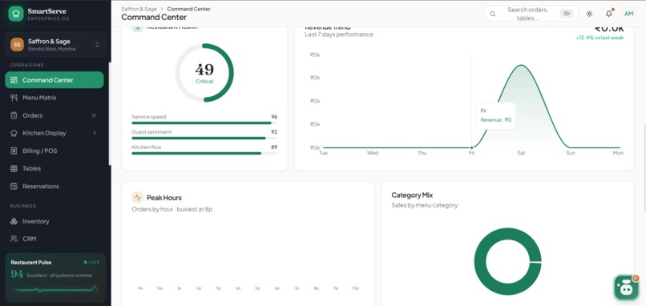Open the CRM section

(x=55, y=239)
